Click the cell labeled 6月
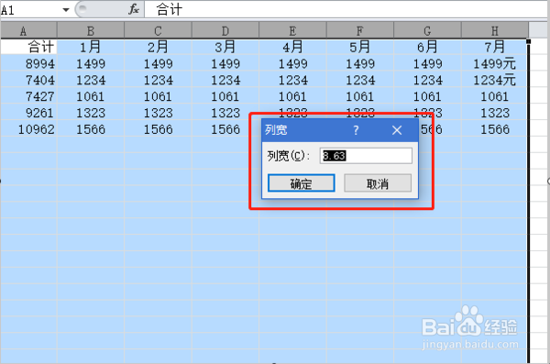550x364 pixels. click(427, 47)
